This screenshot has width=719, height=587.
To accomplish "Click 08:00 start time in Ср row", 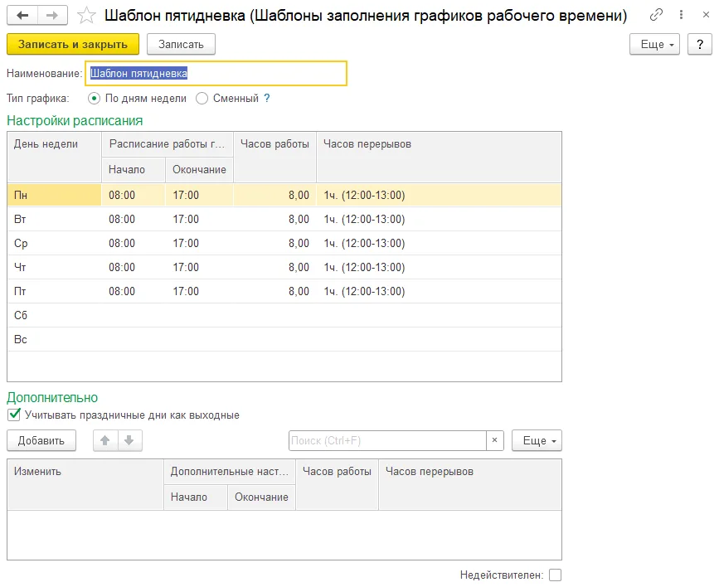I will tap(122, 243).
